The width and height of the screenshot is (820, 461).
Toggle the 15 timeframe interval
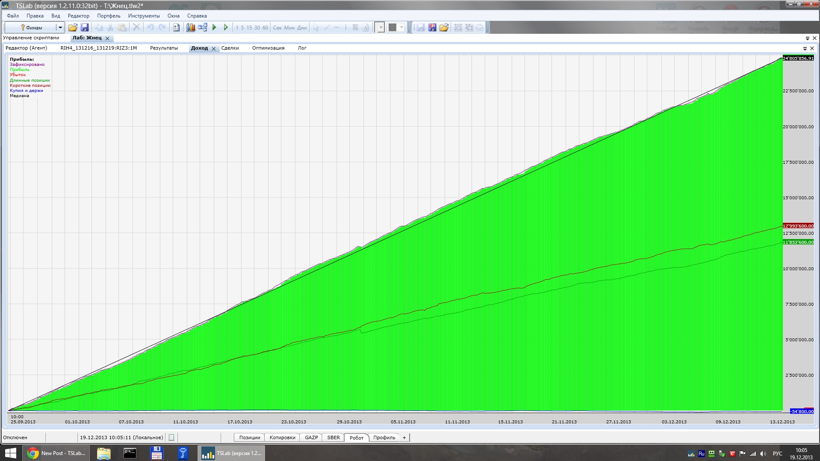tap(249, 28)
